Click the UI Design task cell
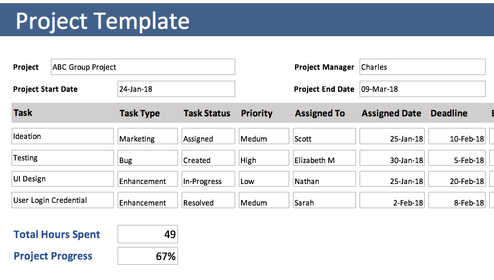Viewport: 494px width, 280px height. (62, 179)
